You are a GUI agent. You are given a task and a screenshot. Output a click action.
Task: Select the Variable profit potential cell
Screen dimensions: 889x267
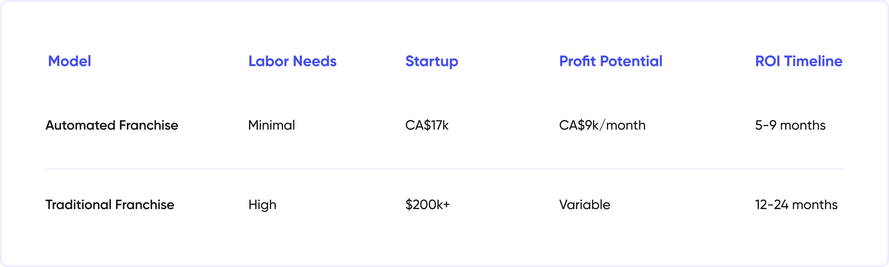click(585, 204)
